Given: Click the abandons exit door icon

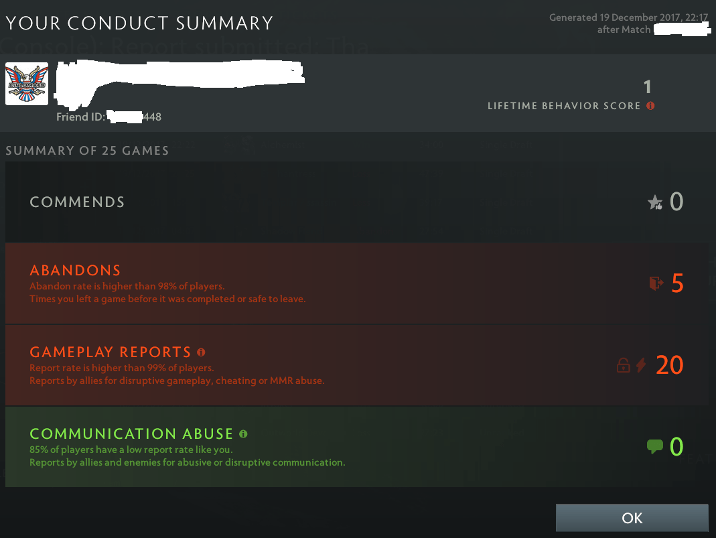Looking at the screenshot, I should [656, 283].
